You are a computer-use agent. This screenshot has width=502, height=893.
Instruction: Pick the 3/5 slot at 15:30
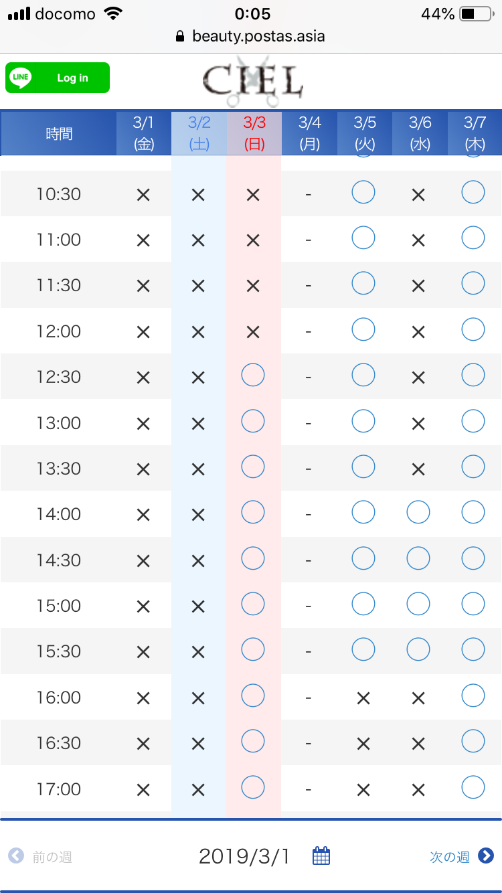[x=363, y=649]
